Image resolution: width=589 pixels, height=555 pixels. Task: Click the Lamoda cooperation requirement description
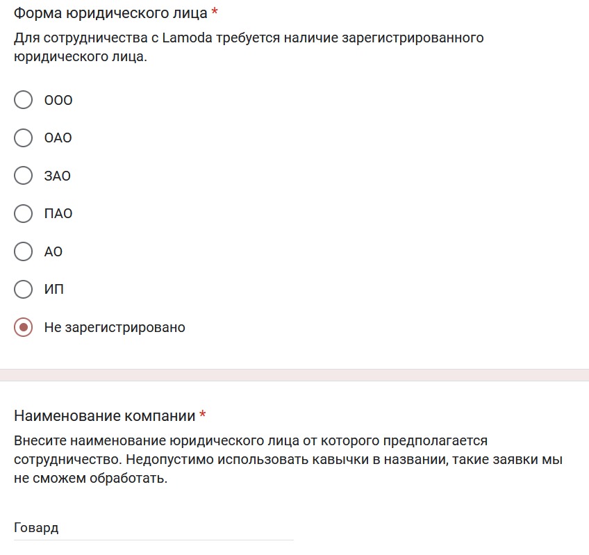coord(249,47)
